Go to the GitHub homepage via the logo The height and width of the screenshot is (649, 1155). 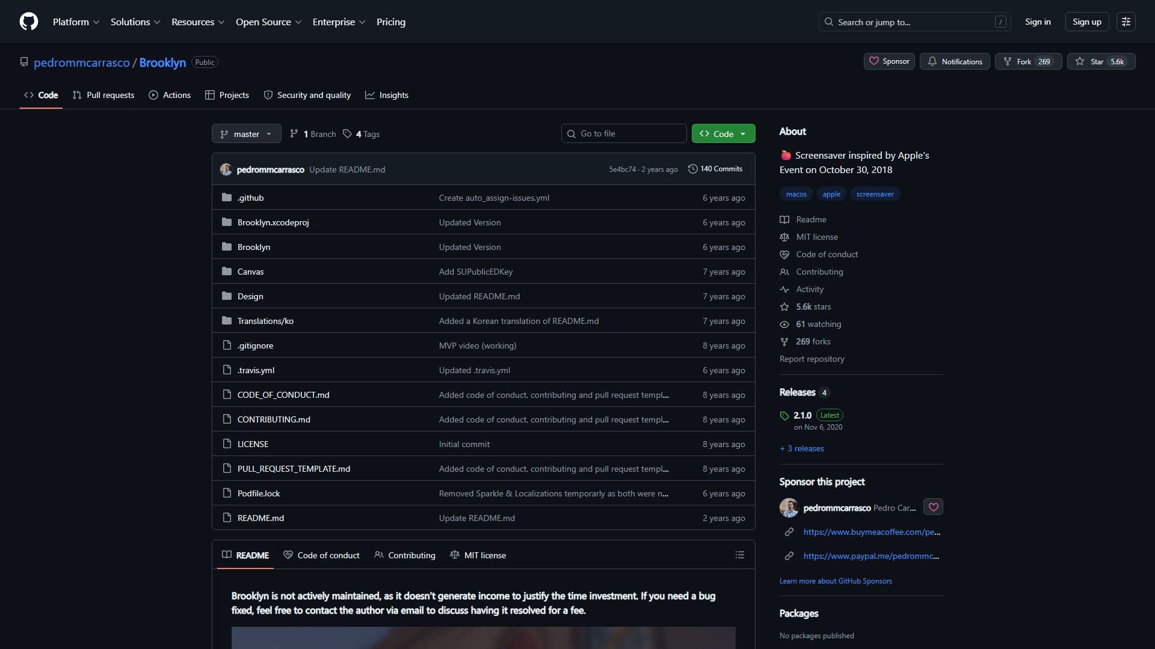(29, 22)
